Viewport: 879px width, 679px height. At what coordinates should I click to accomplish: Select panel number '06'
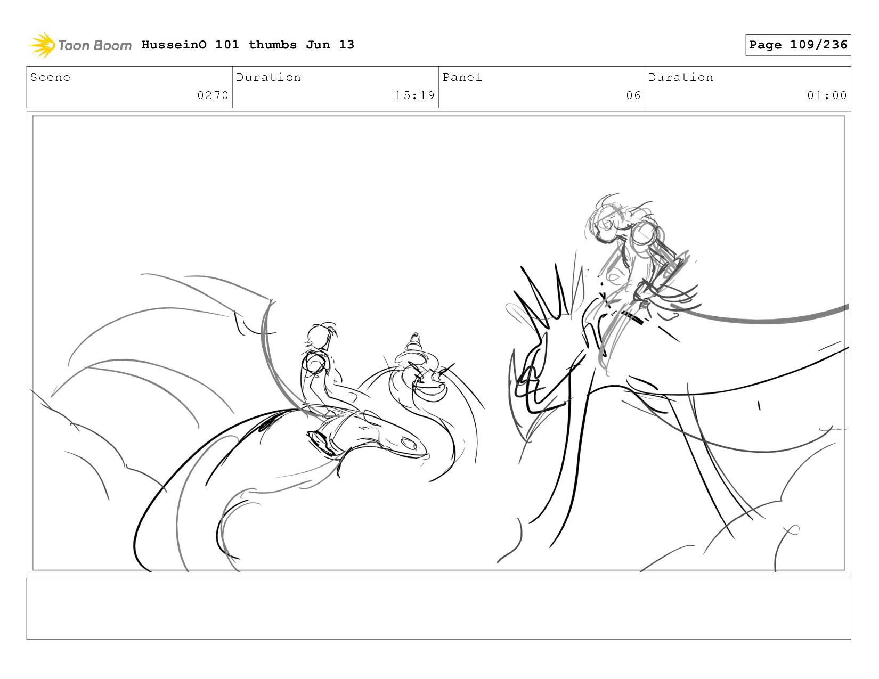click(633, 95)
